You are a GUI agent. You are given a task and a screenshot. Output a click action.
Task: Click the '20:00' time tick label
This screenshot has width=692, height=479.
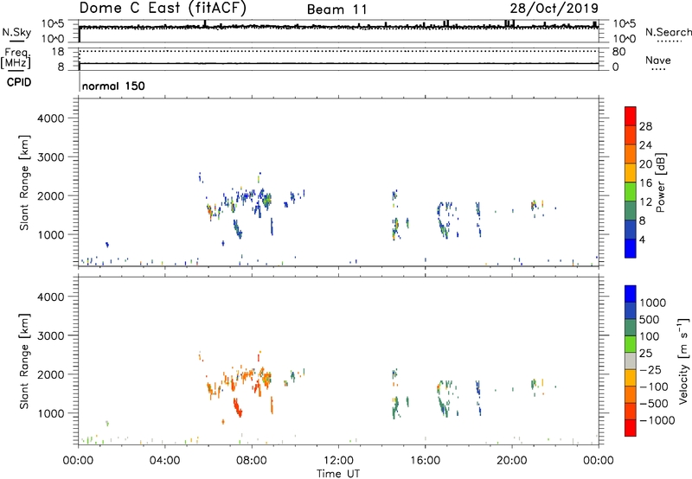(511, 461)
